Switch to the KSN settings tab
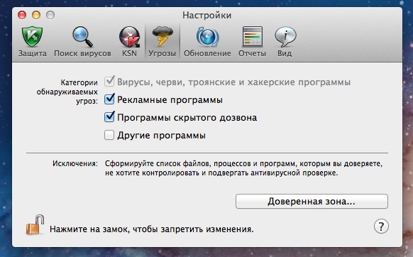The height and width of the screenshot is (257, 413). (129, 42)
